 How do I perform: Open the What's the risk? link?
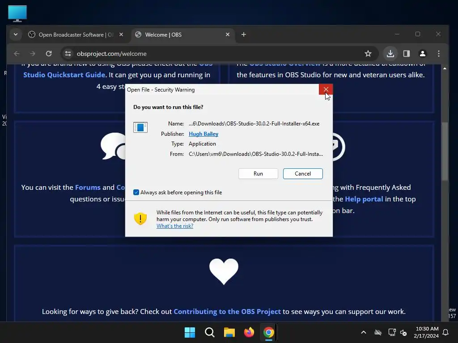pos(175,226)
